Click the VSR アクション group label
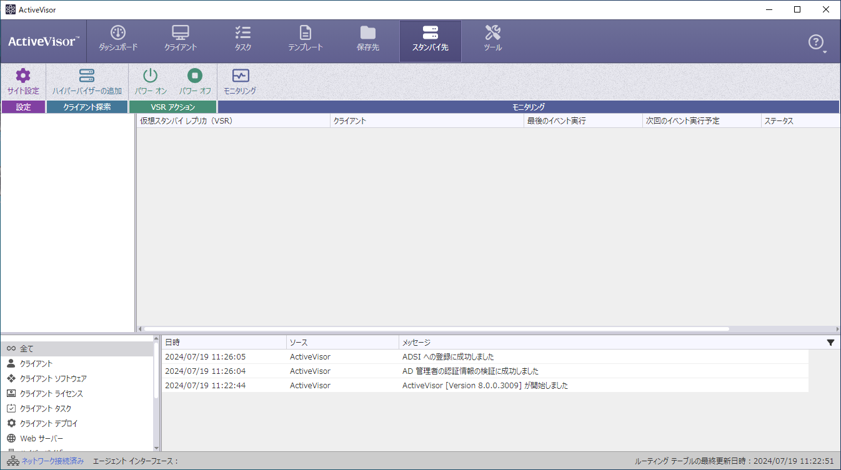841x470 pixels. tap(173, 107)
